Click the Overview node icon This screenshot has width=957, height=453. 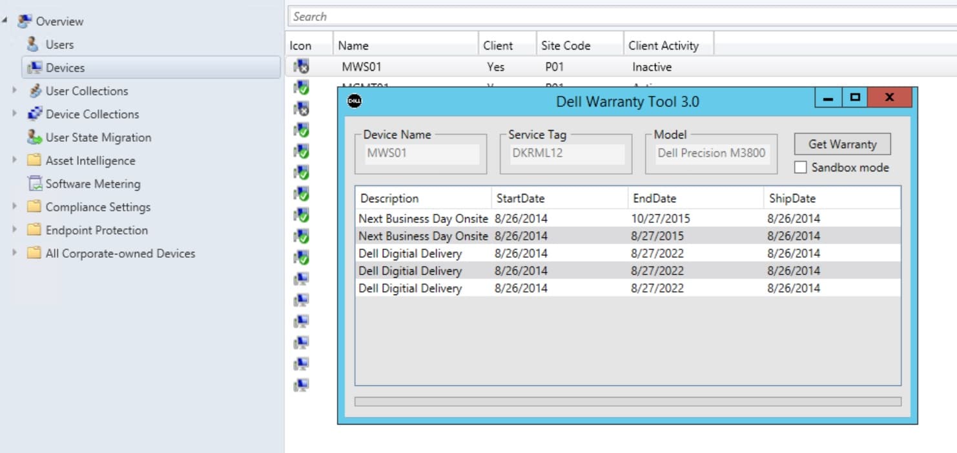24,20
